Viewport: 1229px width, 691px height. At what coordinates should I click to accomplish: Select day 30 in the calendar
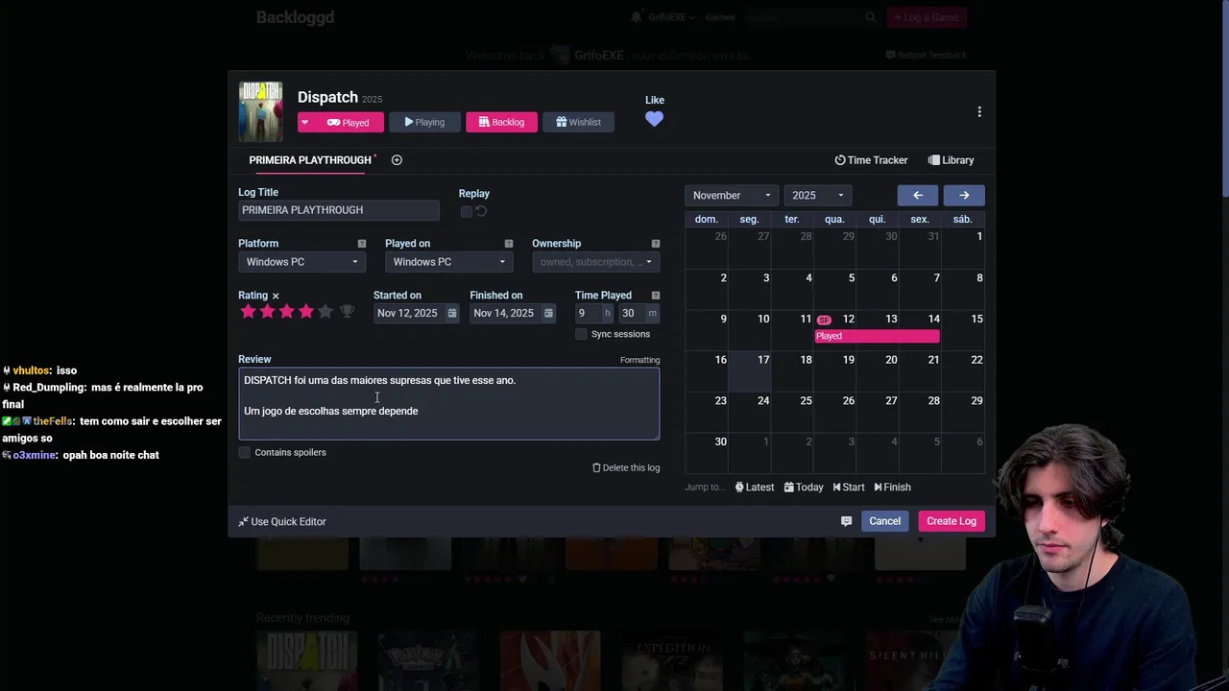click(x=707, y=452)
